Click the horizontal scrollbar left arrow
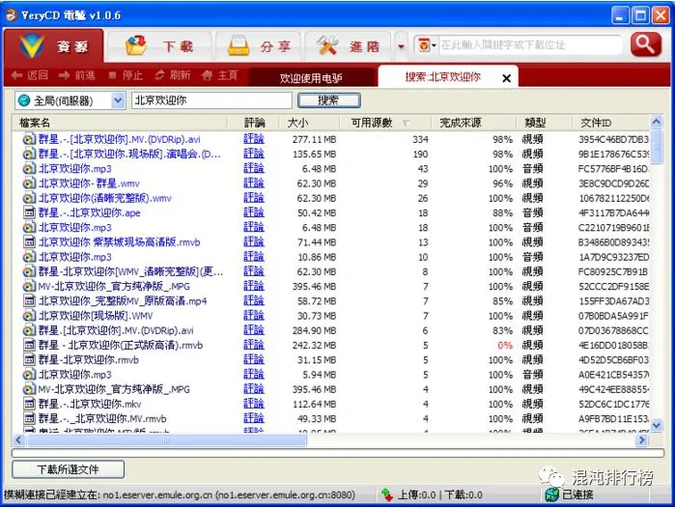 [19, 439]
